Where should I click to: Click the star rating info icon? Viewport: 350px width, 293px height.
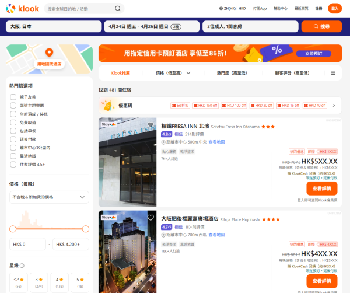pos(22,266)
